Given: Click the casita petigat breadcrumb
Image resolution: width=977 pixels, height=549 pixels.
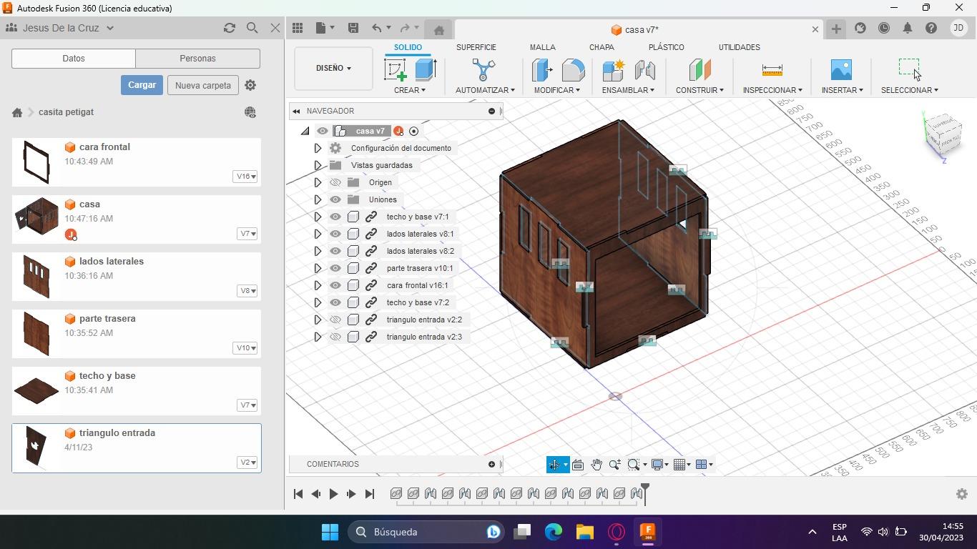Looking at the screenshot, I should [67, 112].
